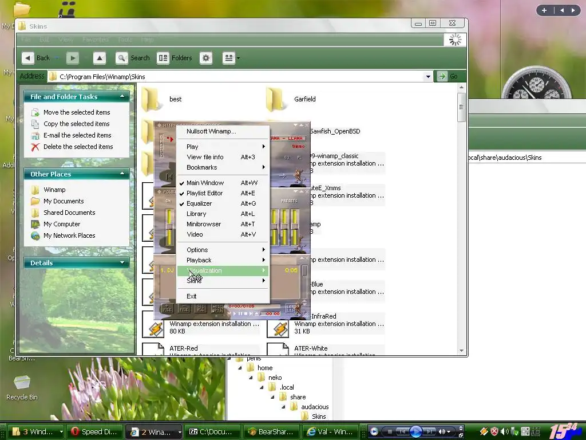
Task: Click the playlist LOAD LIST button
Action: coord(291,308)
